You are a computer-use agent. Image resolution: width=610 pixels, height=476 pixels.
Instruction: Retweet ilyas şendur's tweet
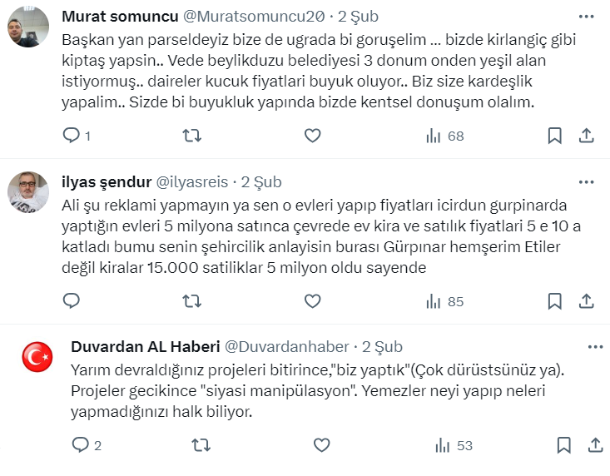[192, 301]
